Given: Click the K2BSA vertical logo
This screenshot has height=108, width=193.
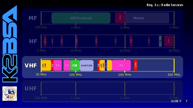Looking at the screenshot, I should click(x=10, y=44).
